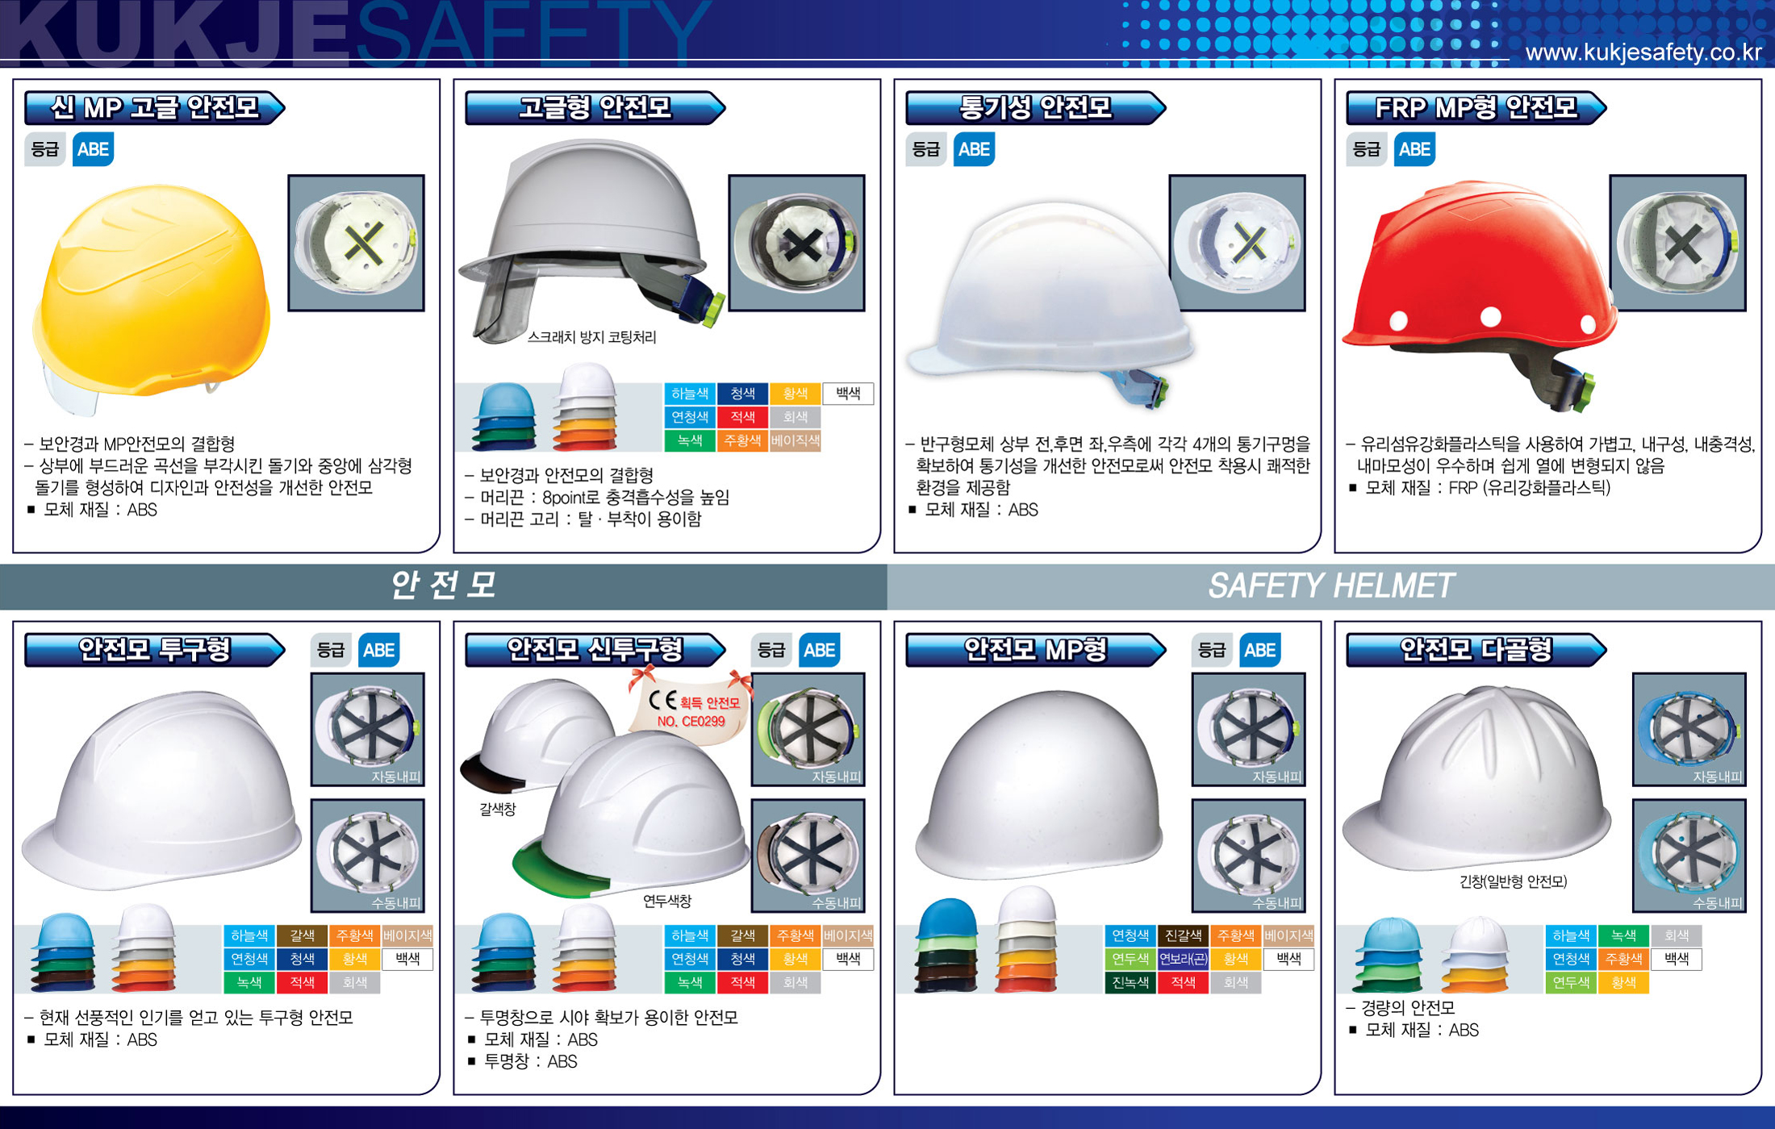
Task: Select 주황색 swatch under 고급형 안전모
Action: 742,440
